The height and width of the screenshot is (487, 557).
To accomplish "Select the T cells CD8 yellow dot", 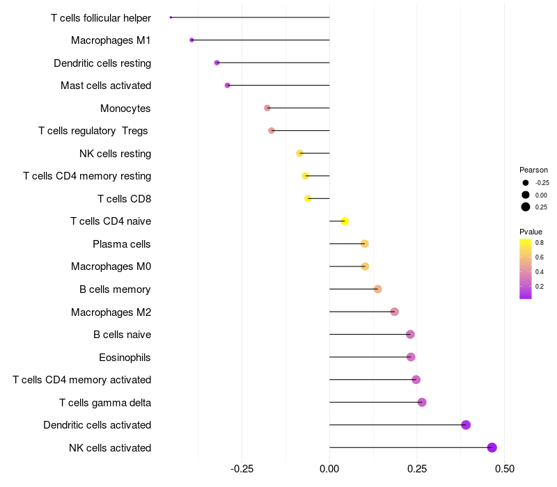I will click(x=308, y=198).
